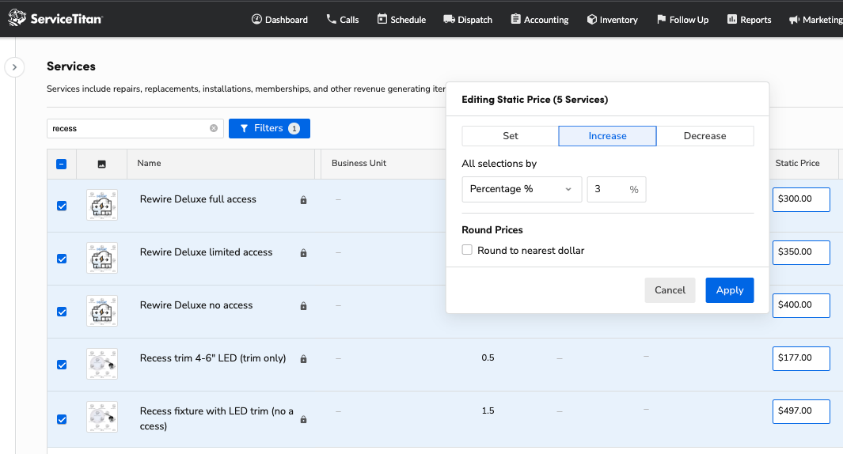843x454 pixels.
Task: Open the Schedule menu
Action: (x=401, y=19)
